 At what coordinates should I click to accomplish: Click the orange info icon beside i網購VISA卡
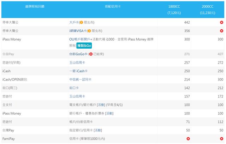pyautogui.click(x=89, y=31)
